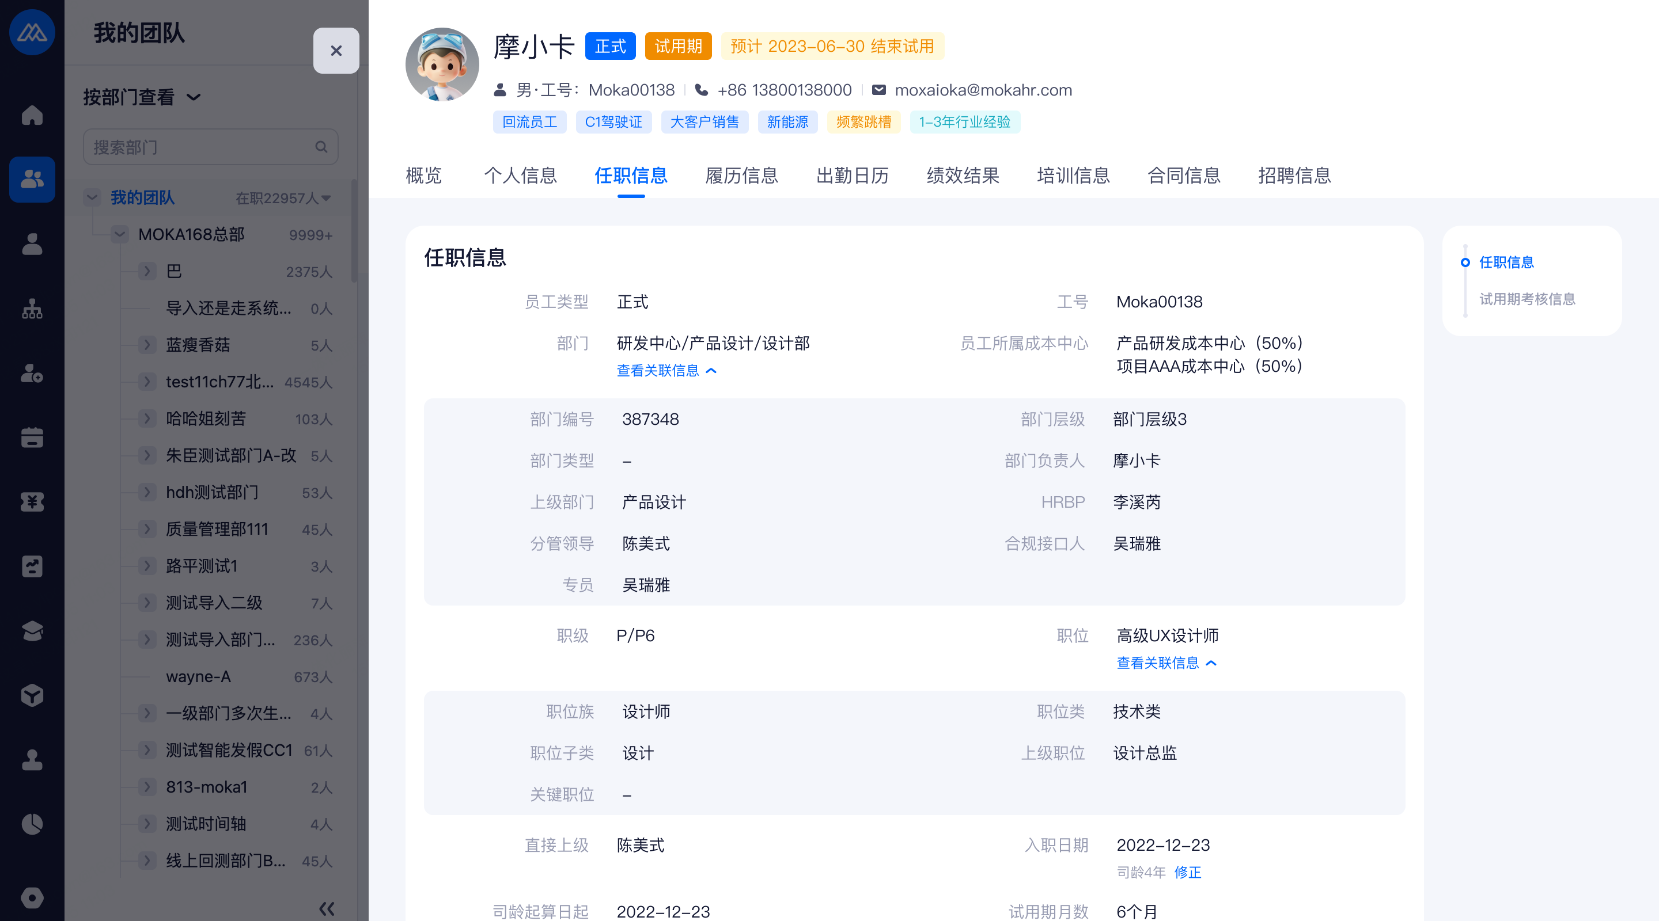
Task: Collapse 查看关联信息 under 职位
Action: 1166,663
